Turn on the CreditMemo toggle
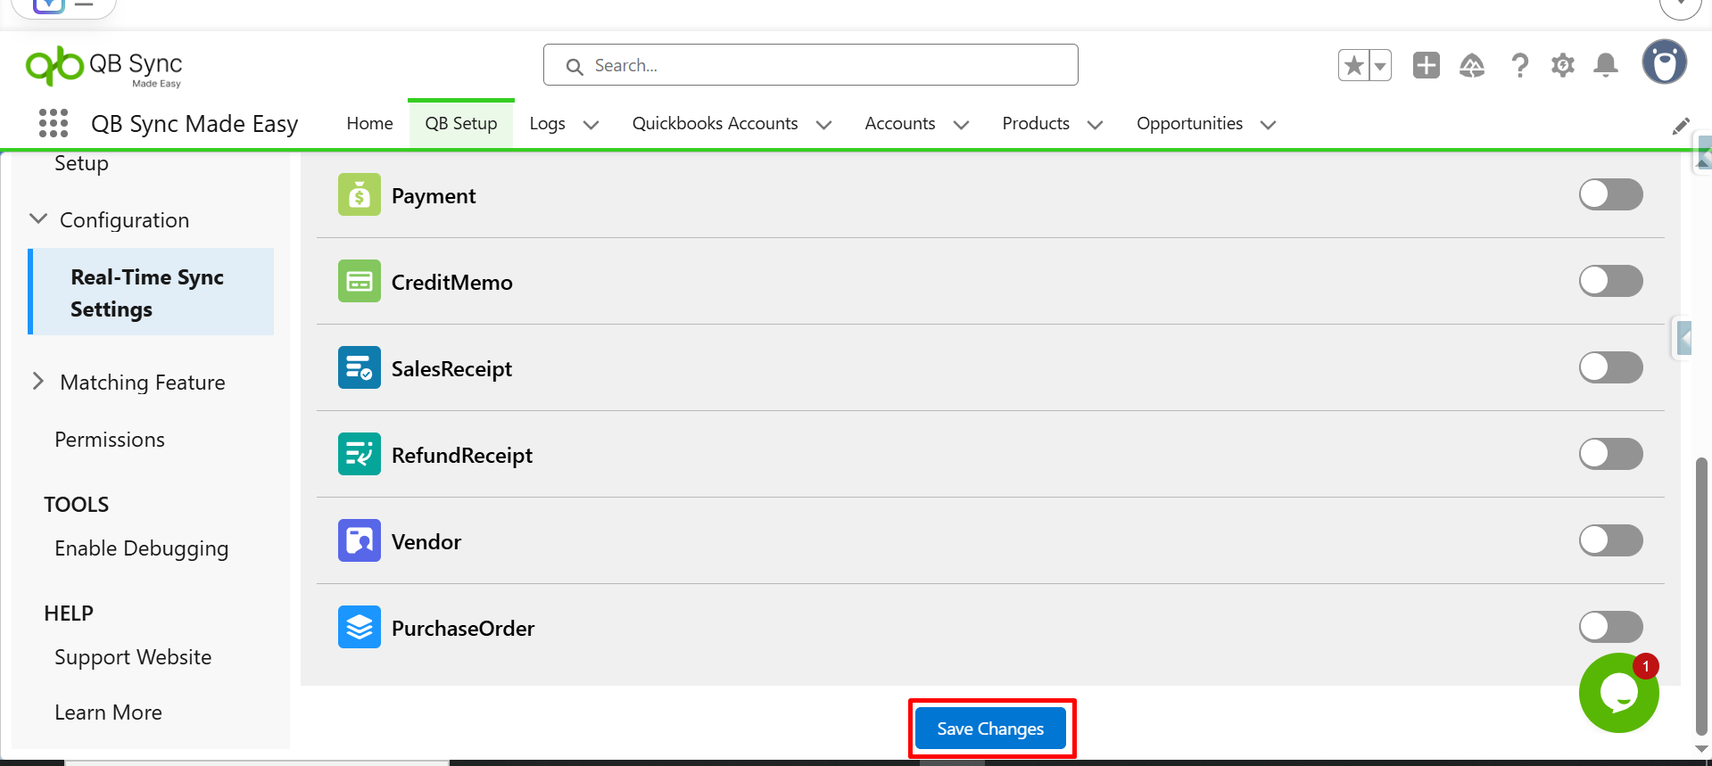Viewport: 1712px width, 766px height. coord(1610,281)
